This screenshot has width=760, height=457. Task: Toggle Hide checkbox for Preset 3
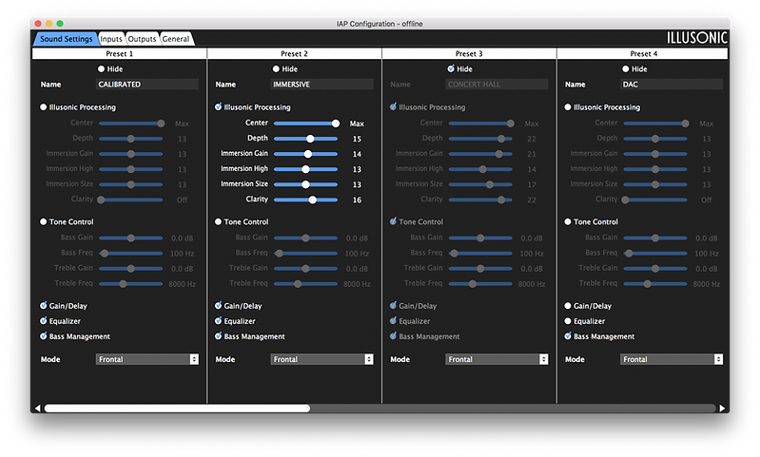451,68
